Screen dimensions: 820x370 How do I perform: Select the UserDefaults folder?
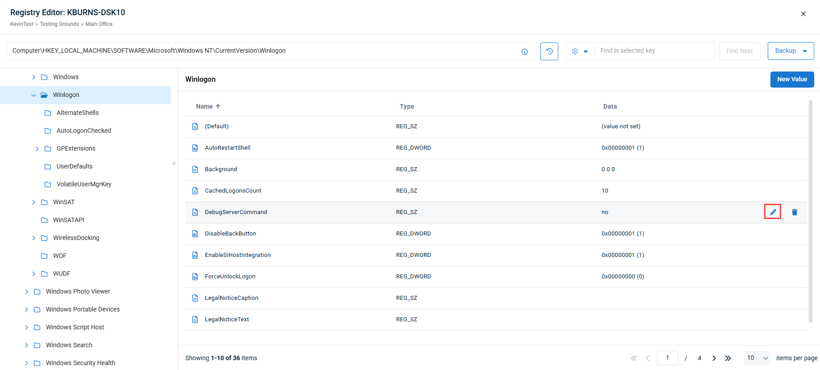(x=74, y=166)
